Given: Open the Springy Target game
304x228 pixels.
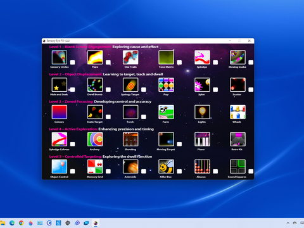Looking at the screenshot, I should 130,85.
